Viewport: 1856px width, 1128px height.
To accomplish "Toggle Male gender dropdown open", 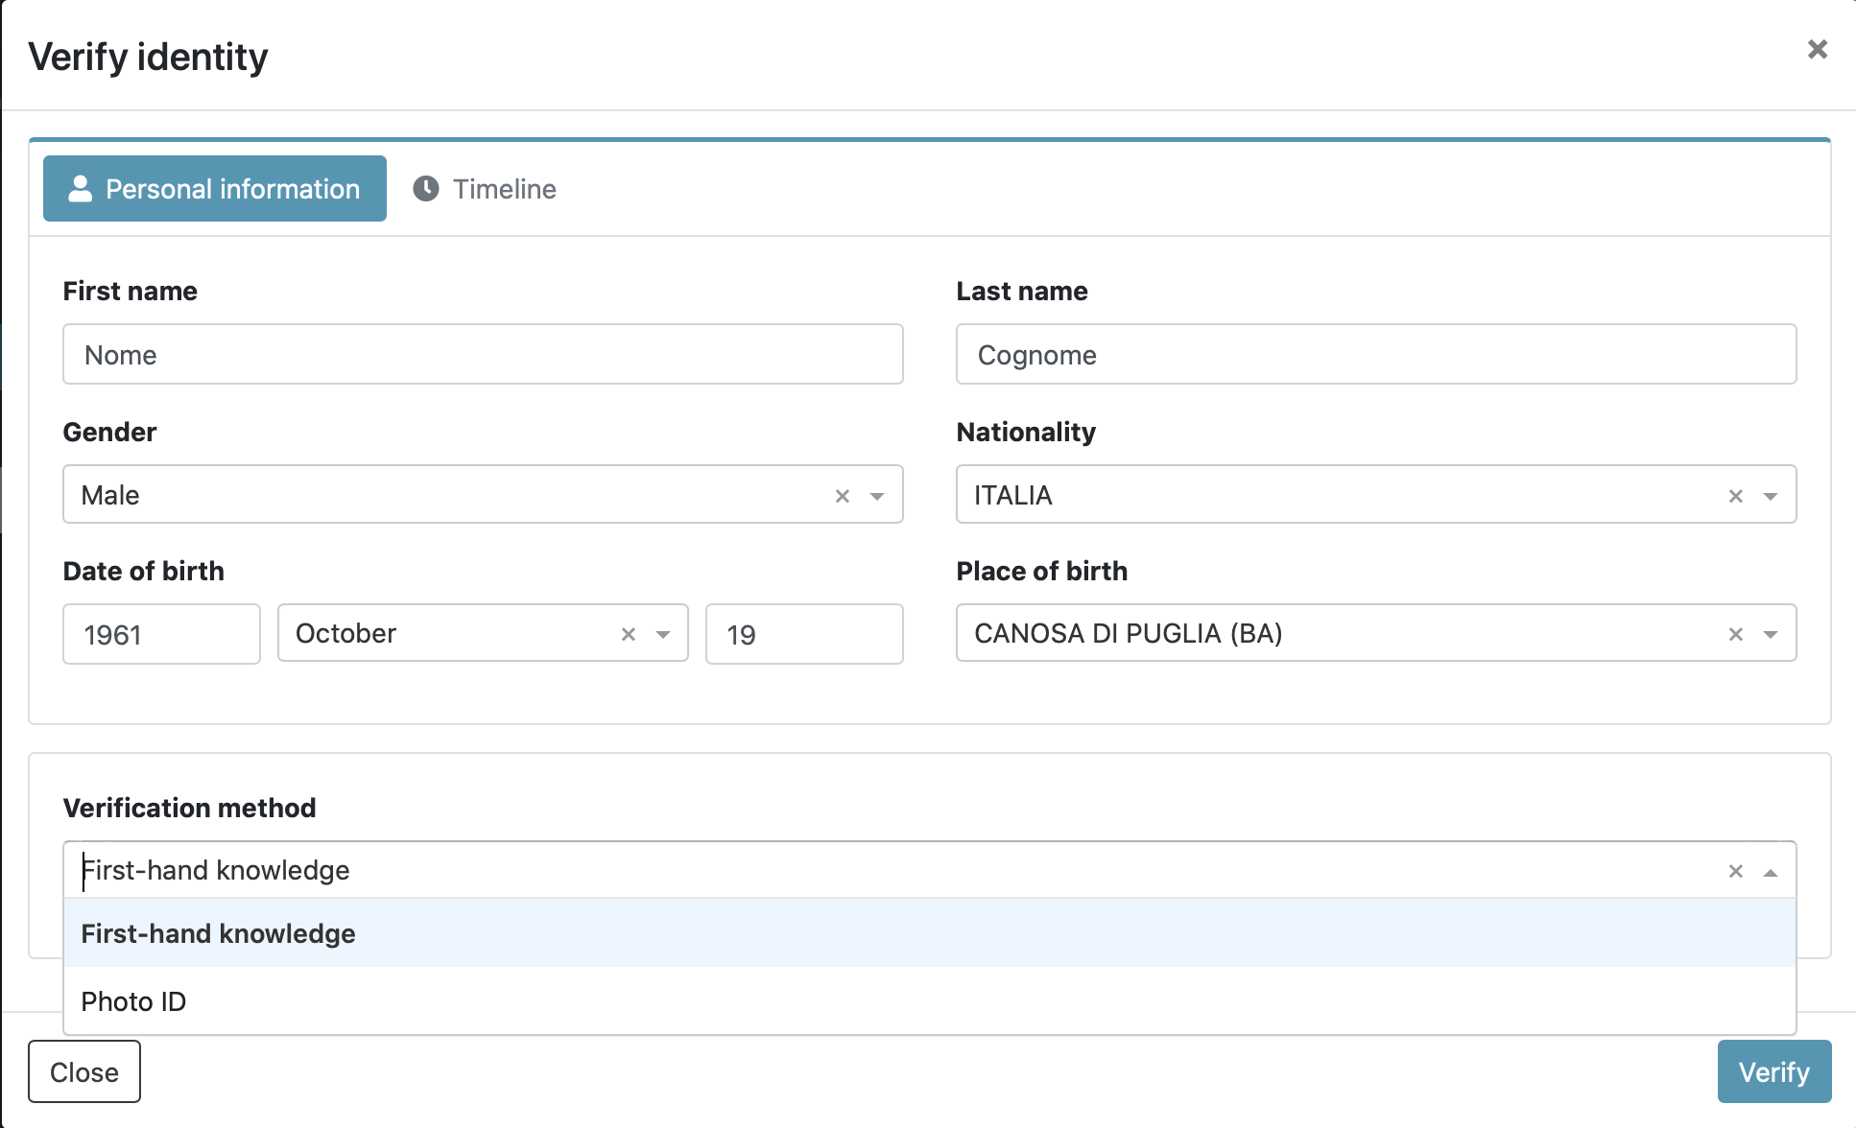I will [x=878, y=496].
